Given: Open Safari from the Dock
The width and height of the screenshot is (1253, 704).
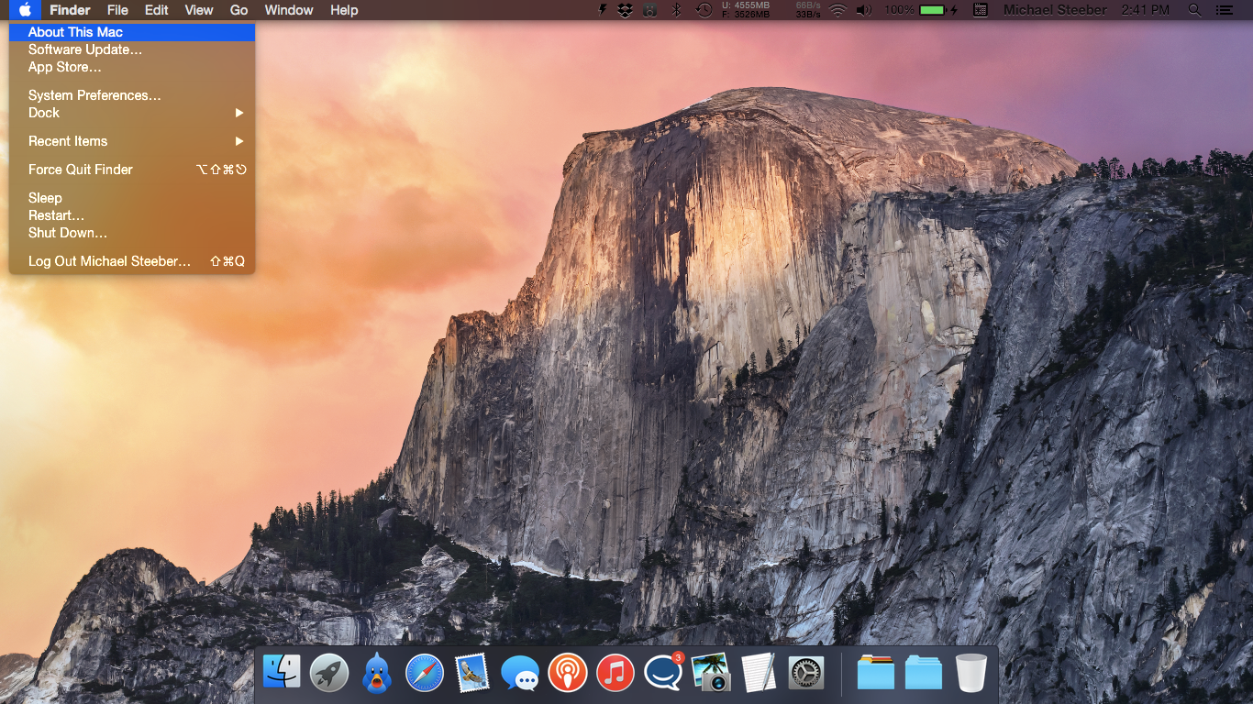Looking at the screenshot, I should pyautogui.click(x=425, y=672).
